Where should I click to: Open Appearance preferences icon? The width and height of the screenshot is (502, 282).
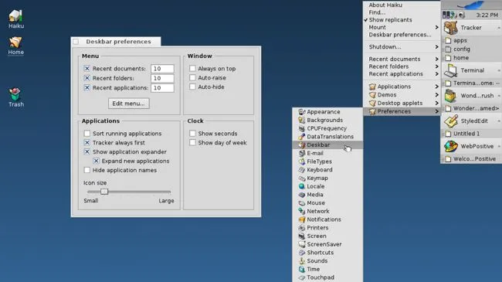[x=301, y=112]
